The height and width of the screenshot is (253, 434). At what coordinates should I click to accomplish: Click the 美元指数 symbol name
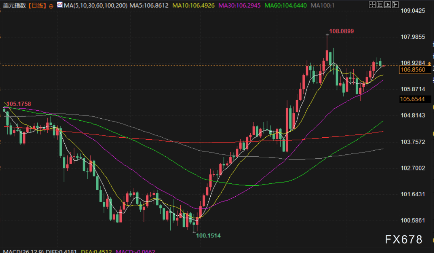(x=14, y=6)
